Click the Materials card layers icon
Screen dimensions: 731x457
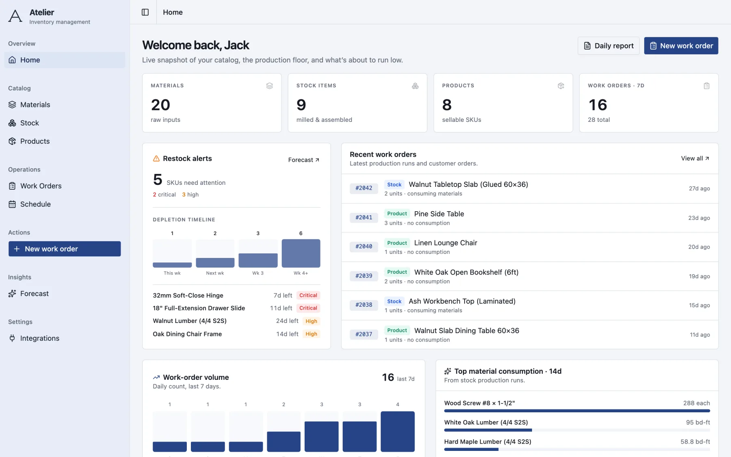coord(270,86)
